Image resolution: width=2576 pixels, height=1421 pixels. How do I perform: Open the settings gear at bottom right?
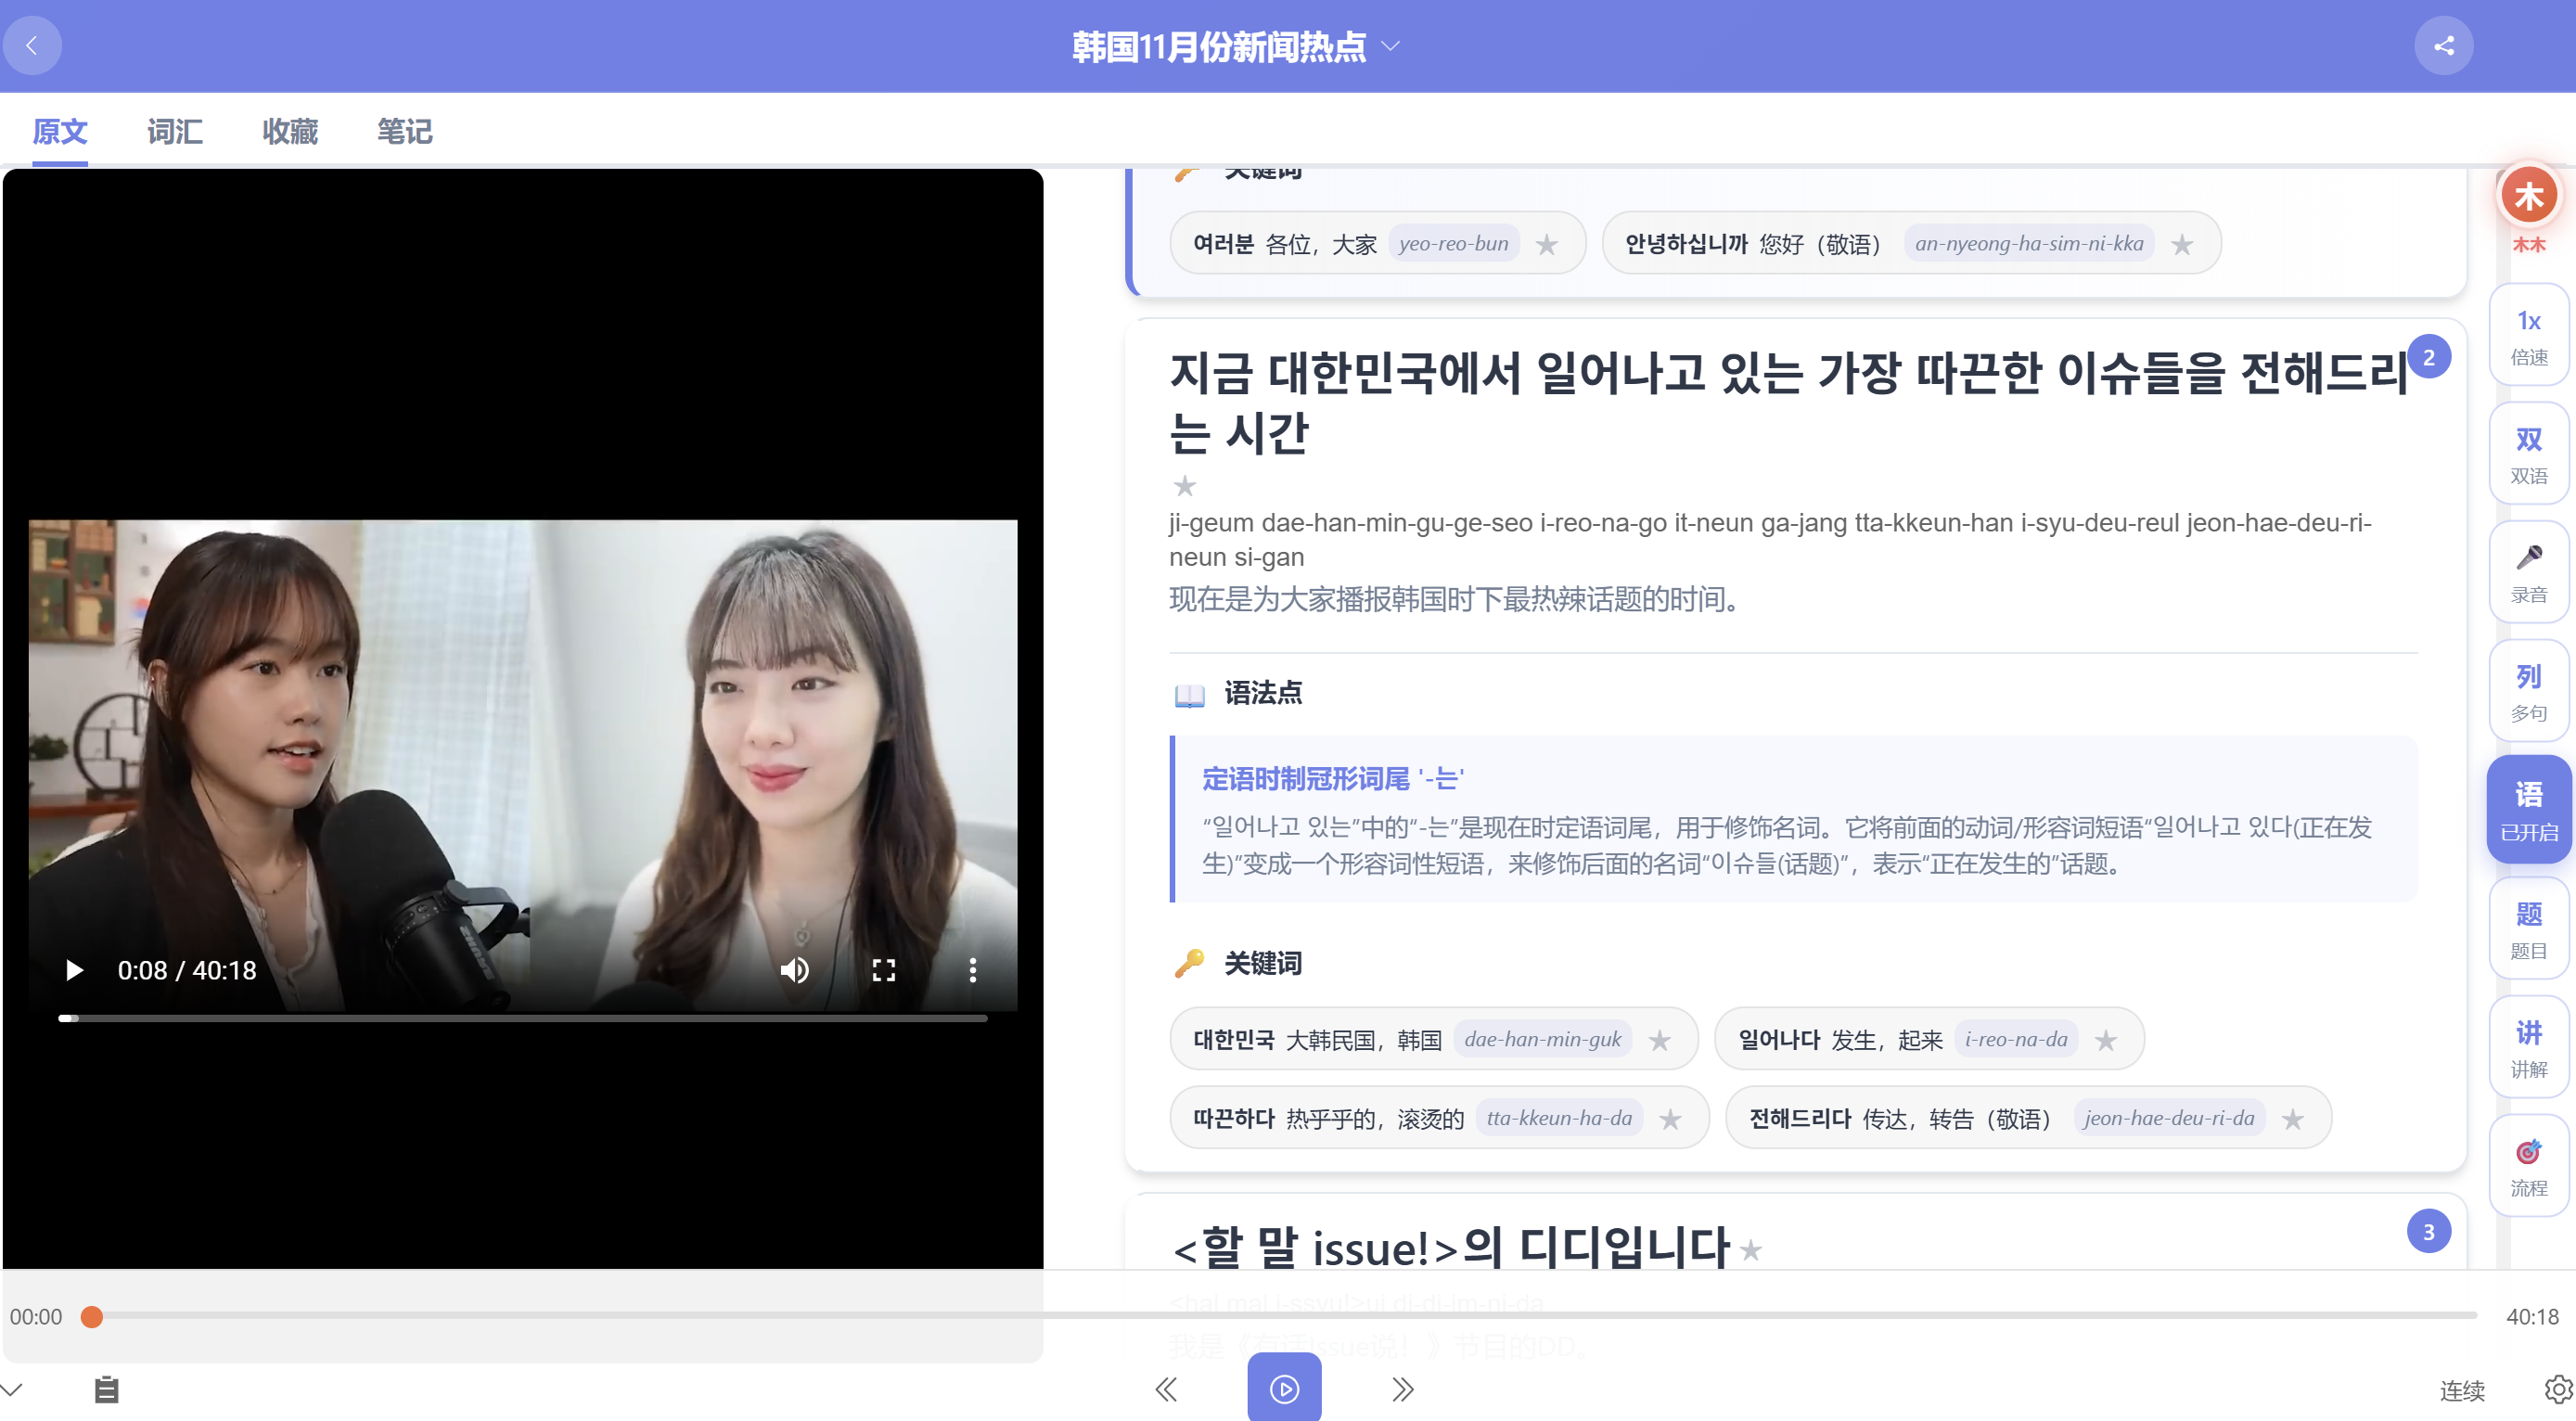click(2558, 1389)
